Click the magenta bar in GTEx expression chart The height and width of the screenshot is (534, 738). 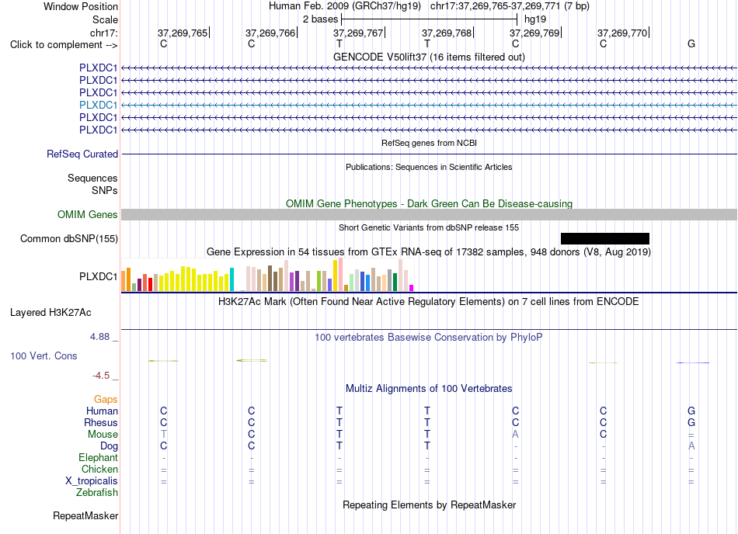click(411, 288)
